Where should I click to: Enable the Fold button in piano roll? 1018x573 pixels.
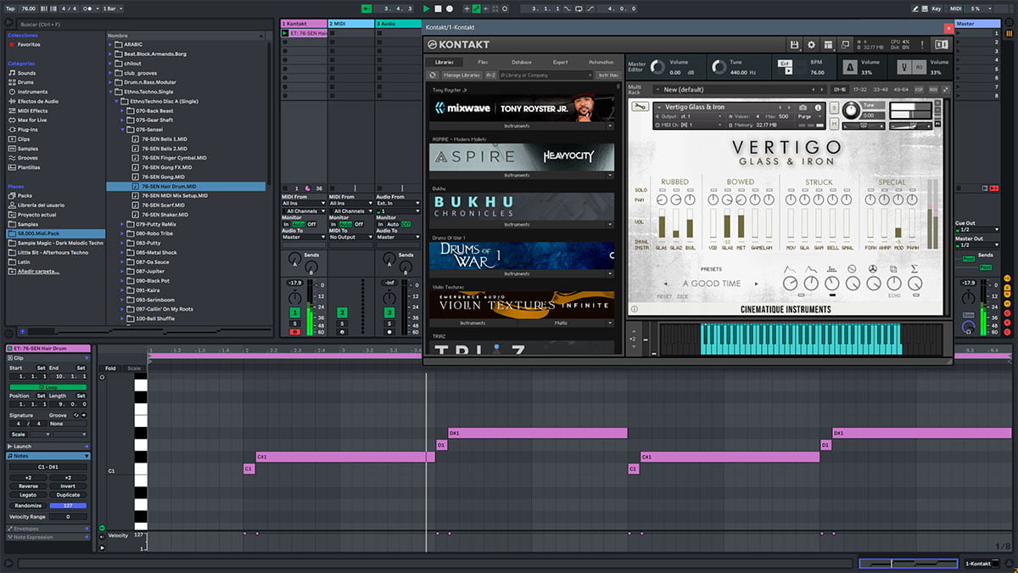click(110, 368)
